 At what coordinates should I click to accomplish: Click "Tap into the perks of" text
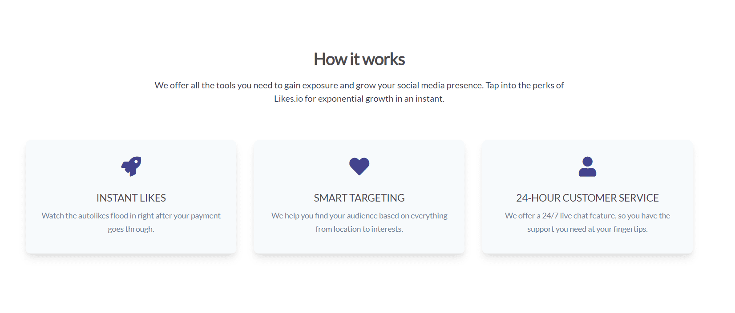[x=525, y=86]
